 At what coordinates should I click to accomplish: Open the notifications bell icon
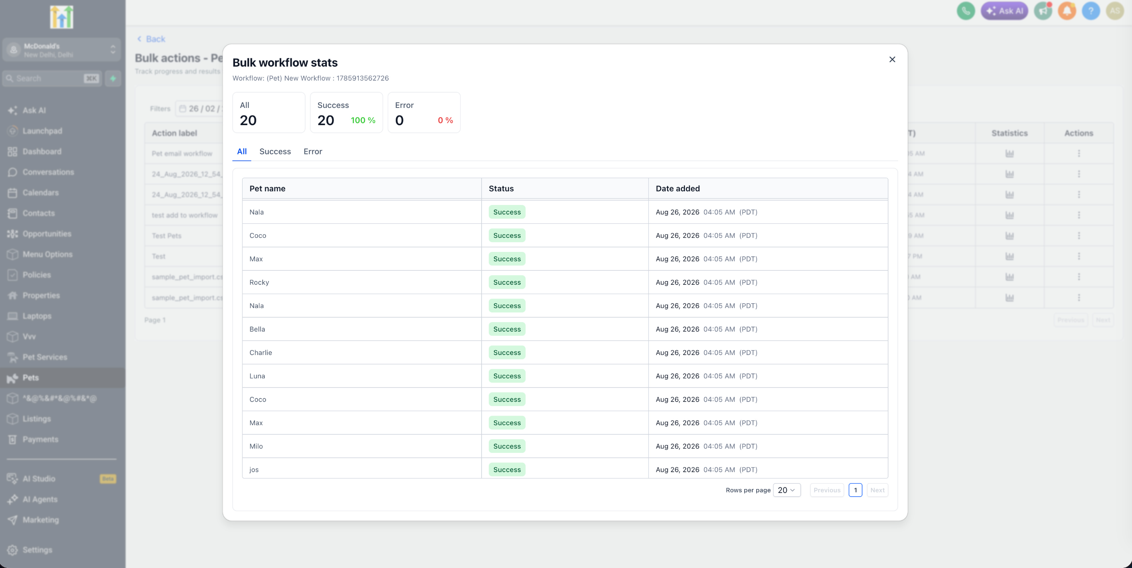click(1067, 11)
